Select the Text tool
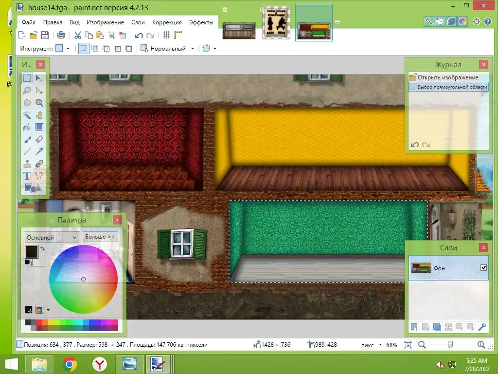This screenshot has width=498, height=374. point(27,175)
